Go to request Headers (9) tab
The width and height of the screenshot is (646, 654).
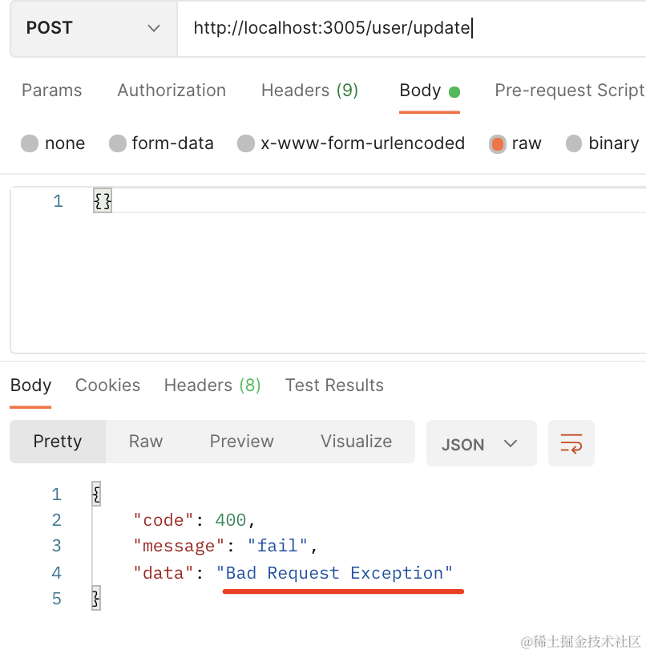(x=309, y=91)
